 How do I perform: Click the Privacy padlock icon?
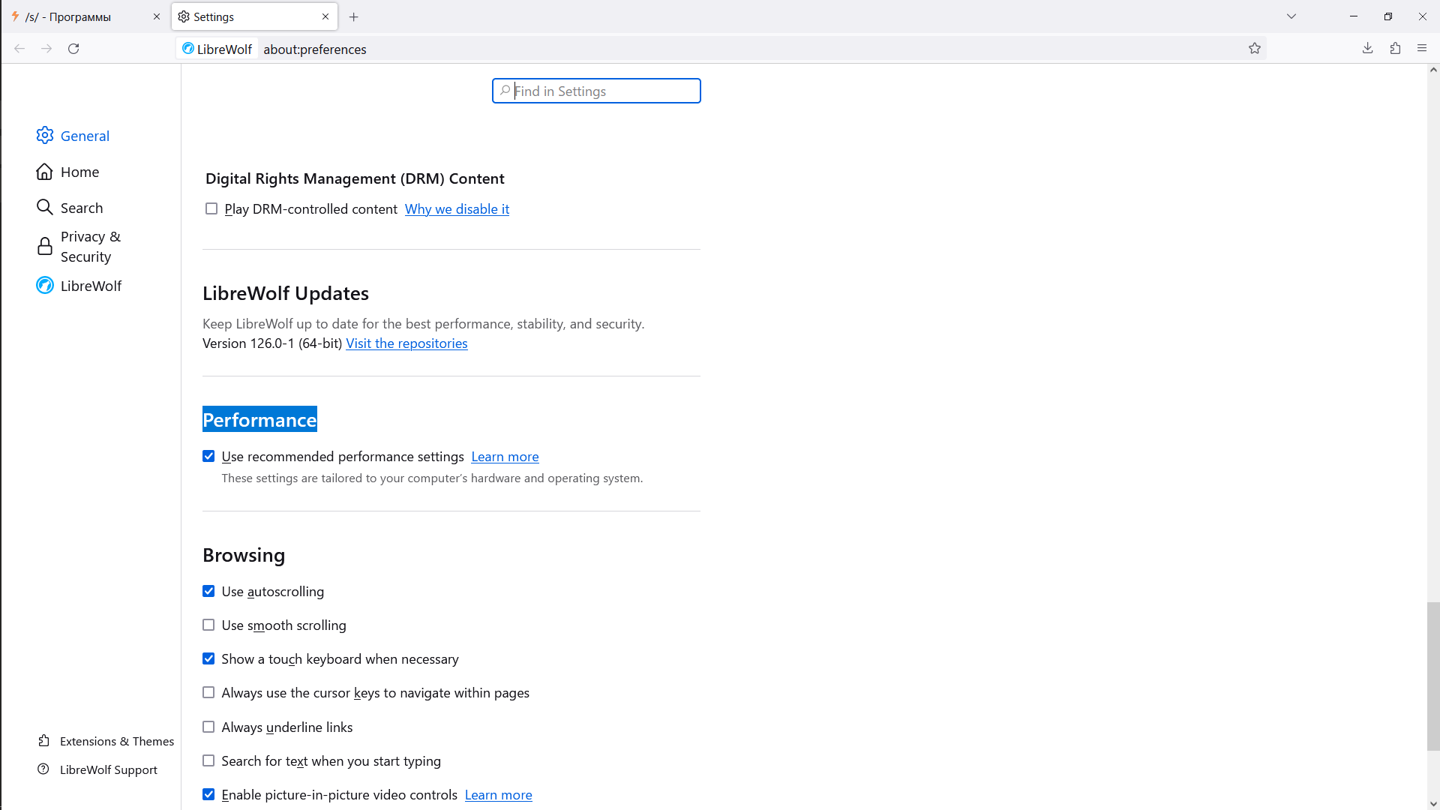[45, 246]
